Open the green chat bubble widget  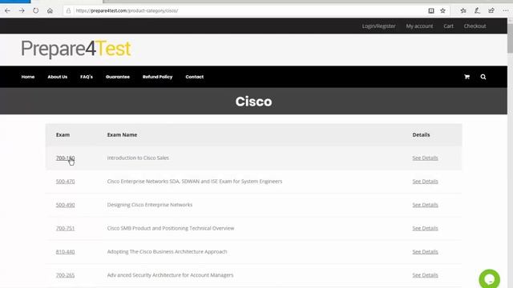pos(490,279)
